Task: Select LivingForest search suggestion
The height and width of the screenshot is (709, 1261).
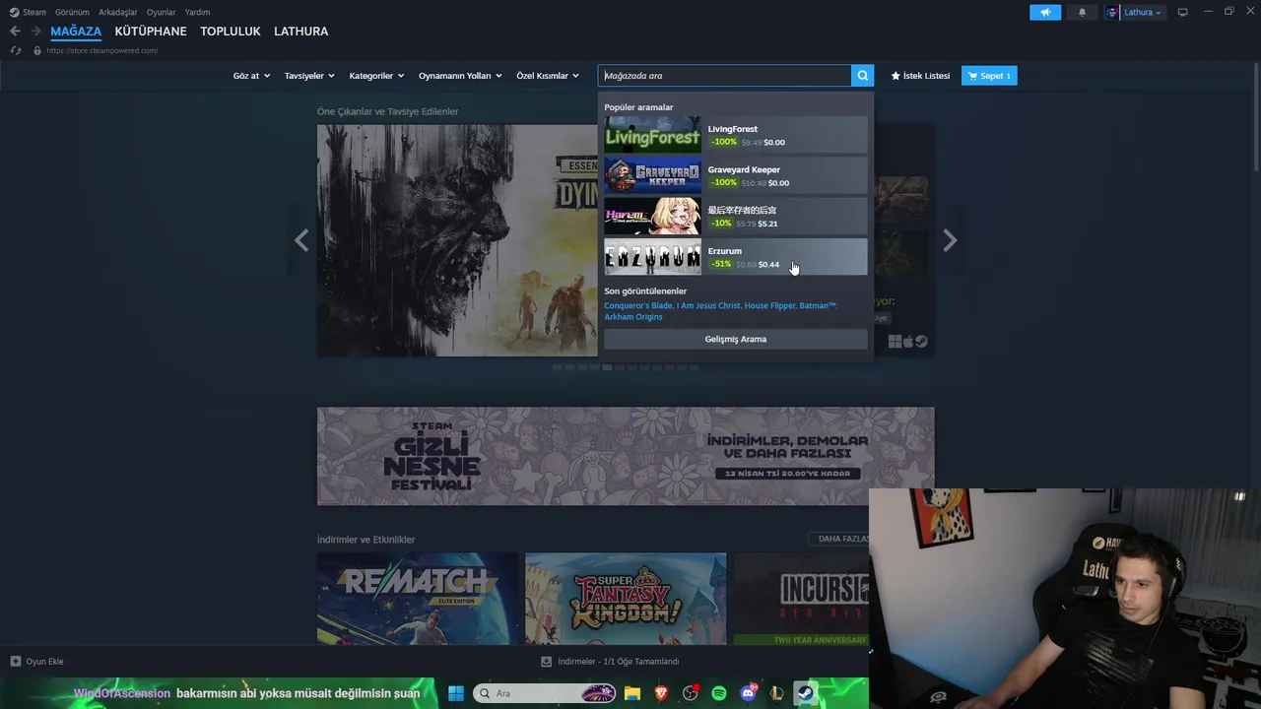Action: 736,135
